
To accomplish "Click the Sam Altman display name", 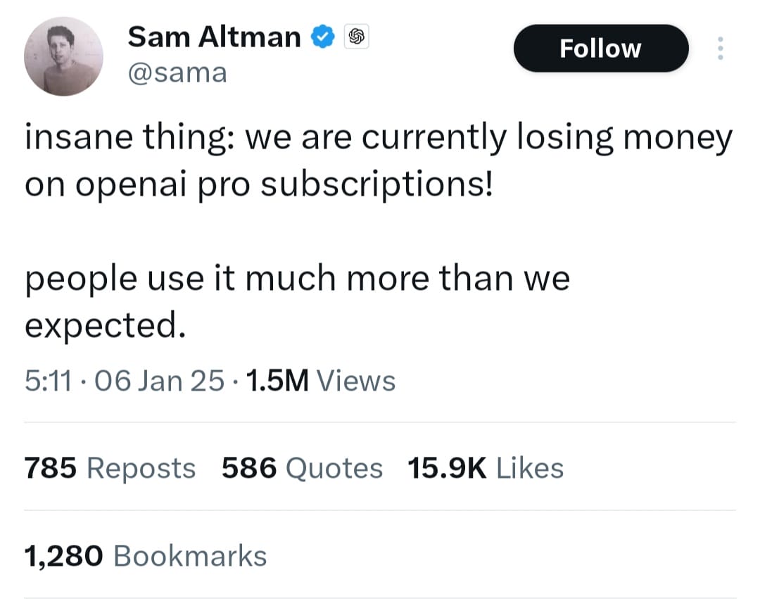I will click(x=214, y=37).
